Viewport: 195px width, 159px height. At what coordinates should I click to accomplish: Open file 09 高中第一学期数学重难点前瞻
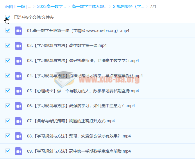79,151
